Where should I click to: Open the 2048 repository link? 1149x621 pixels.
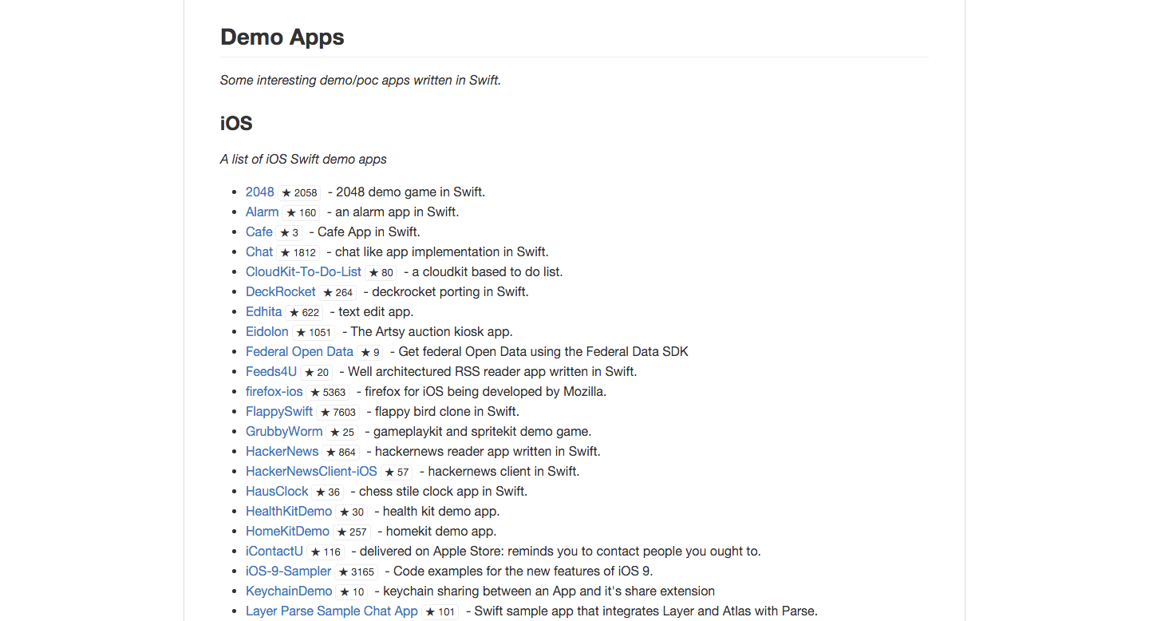260,192
